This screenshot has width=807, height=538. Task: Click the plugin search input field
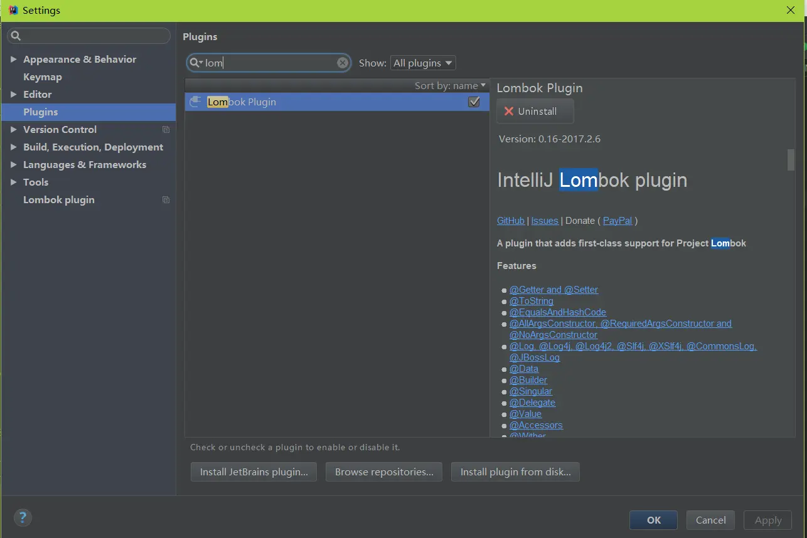click(x=270, y=63)
